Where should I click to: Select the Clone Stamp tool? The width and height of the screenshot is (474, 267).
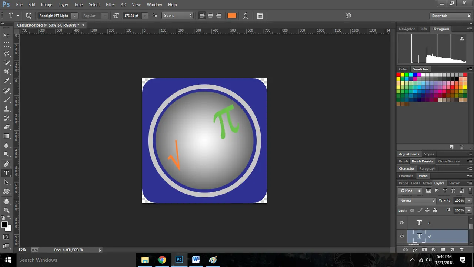pos(6,109)
